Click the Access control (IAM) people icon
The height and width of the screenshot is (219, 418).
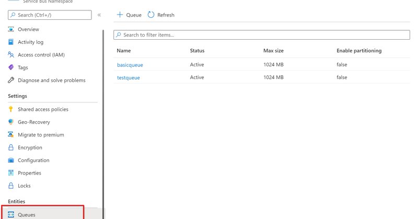[x=11, y=55]
